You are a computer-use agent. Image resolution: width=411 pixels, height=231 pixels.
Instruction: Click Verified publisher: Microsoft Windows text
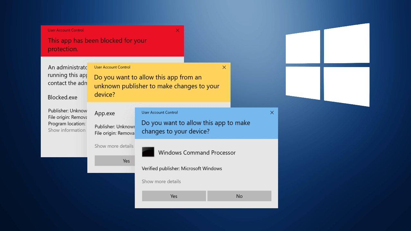pos(182,168)
